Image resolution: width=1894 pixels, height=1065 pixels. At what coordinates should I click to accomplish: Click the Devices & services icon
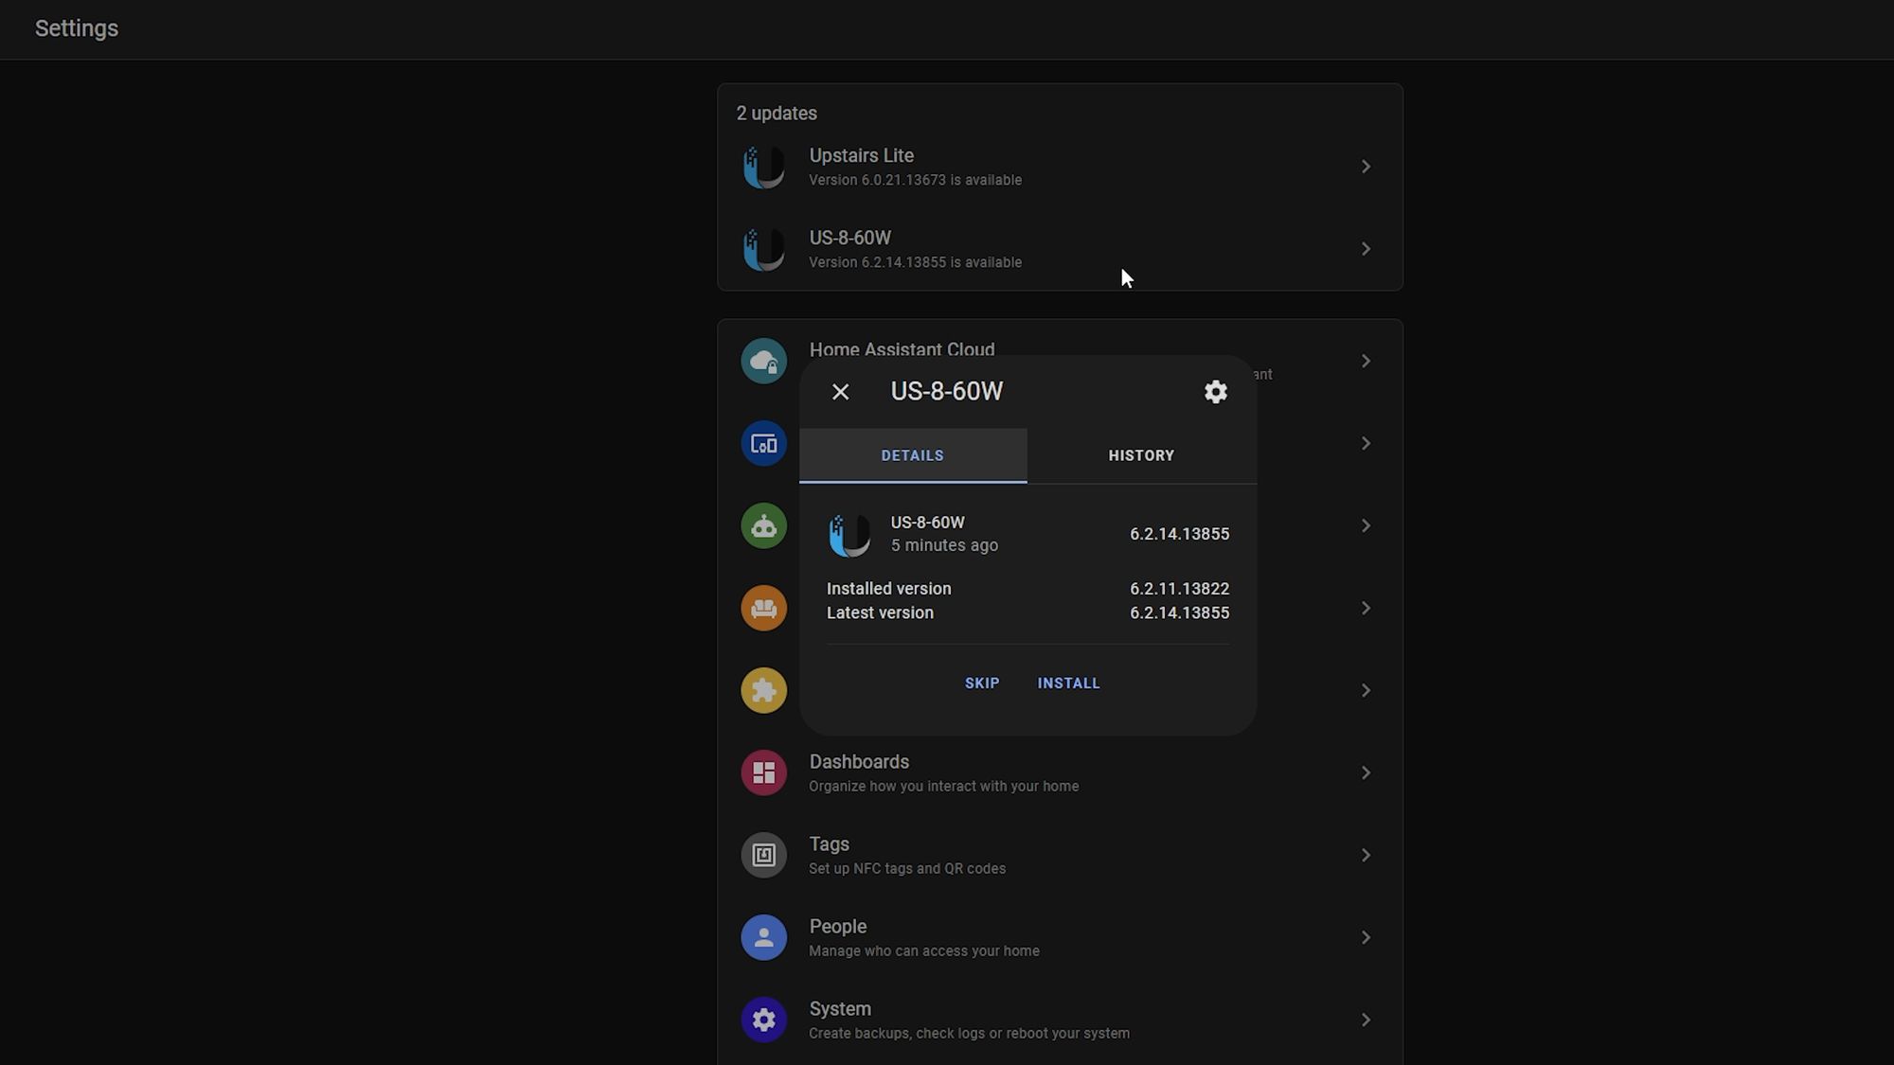tap(763, 443)
